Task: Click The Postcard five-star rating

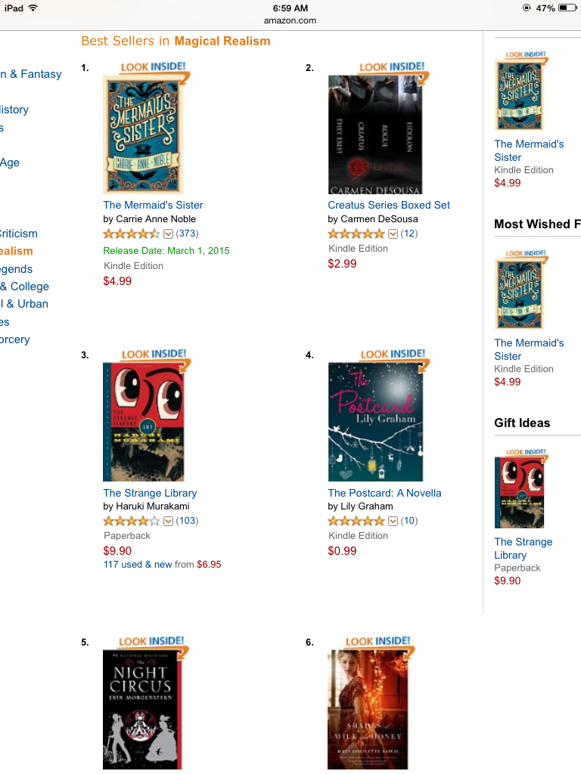Action: pos(356,521)
